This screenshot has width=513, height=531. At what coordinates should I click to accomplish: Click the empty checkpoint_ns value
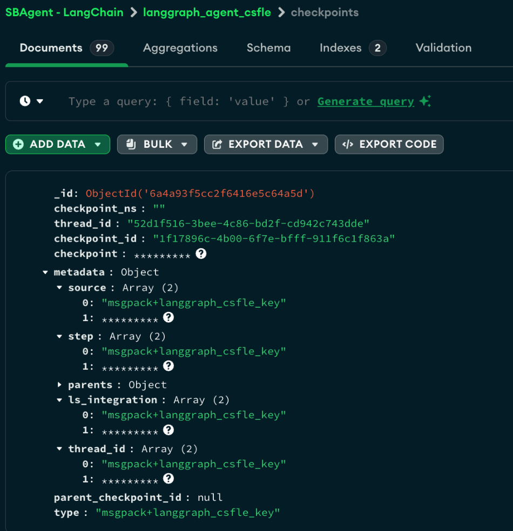tap(159, 208)
